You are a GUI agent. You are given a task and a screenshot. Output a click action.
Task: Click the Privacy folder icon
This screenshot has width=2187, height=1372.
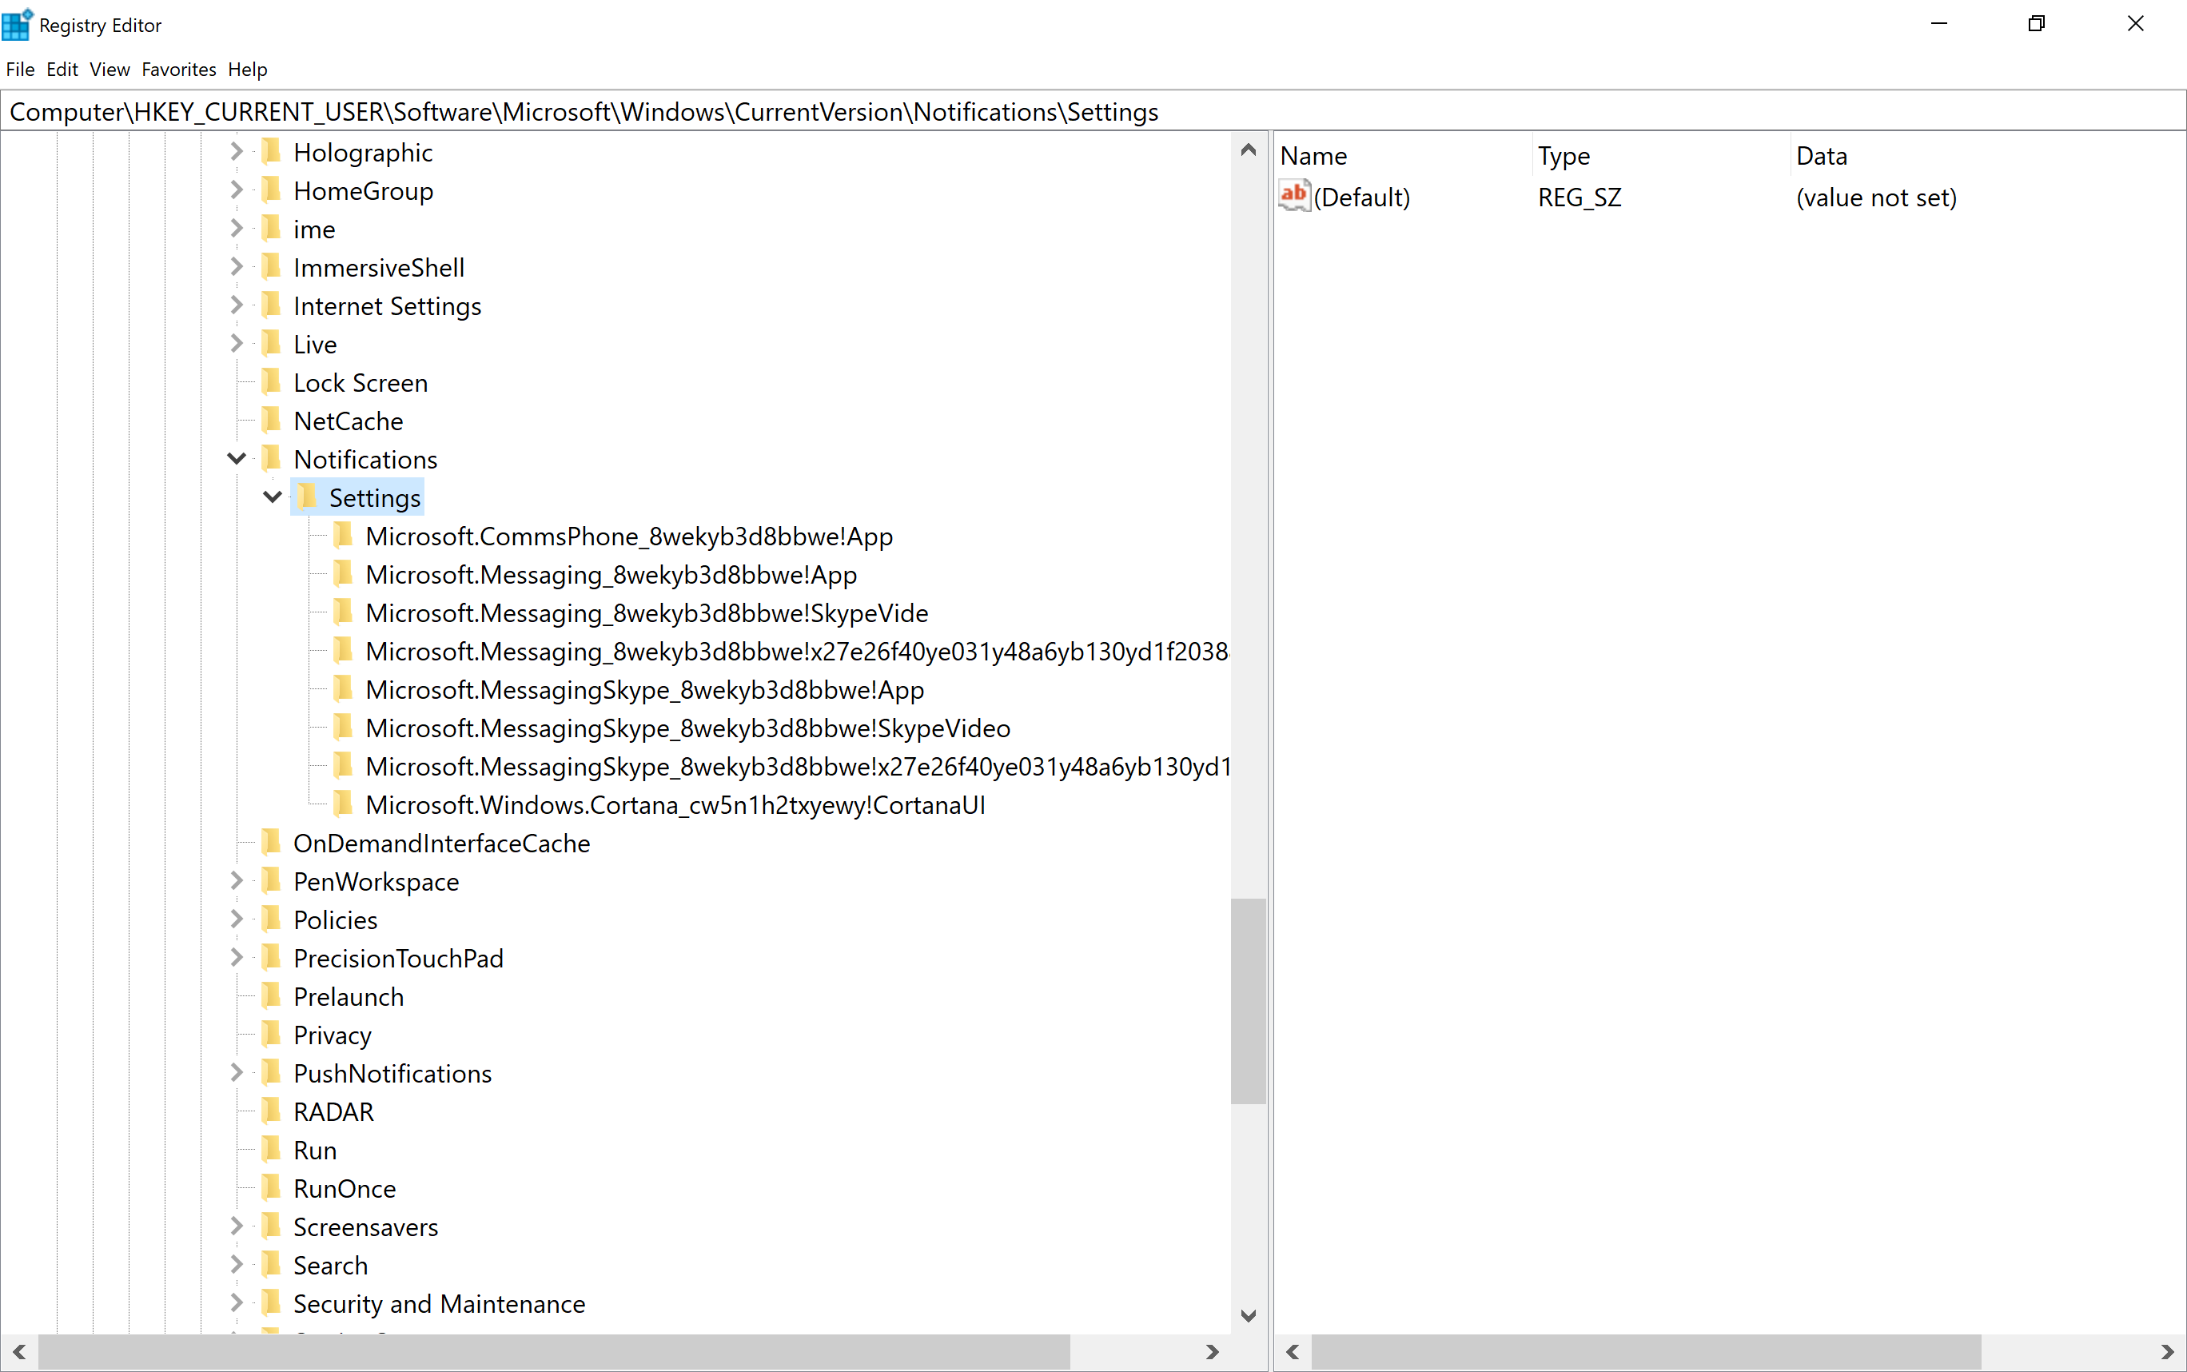(x=271, y=1034)
